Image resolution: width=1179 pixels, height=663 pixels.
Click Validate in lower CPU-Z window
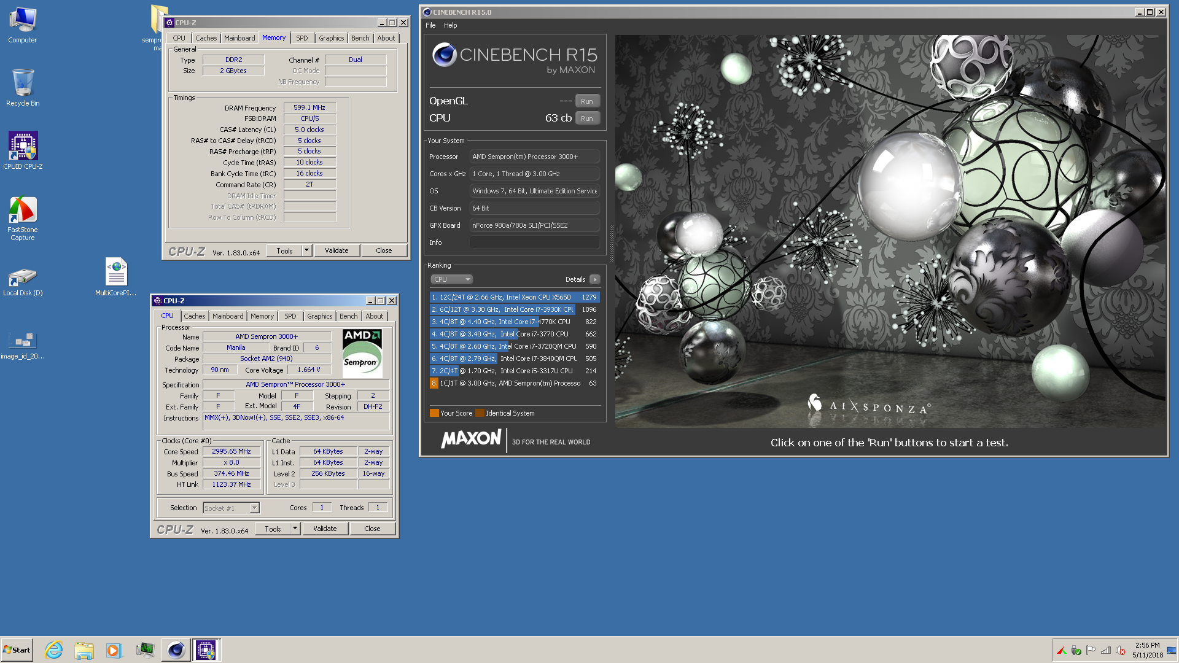click(x=325, y=529)
